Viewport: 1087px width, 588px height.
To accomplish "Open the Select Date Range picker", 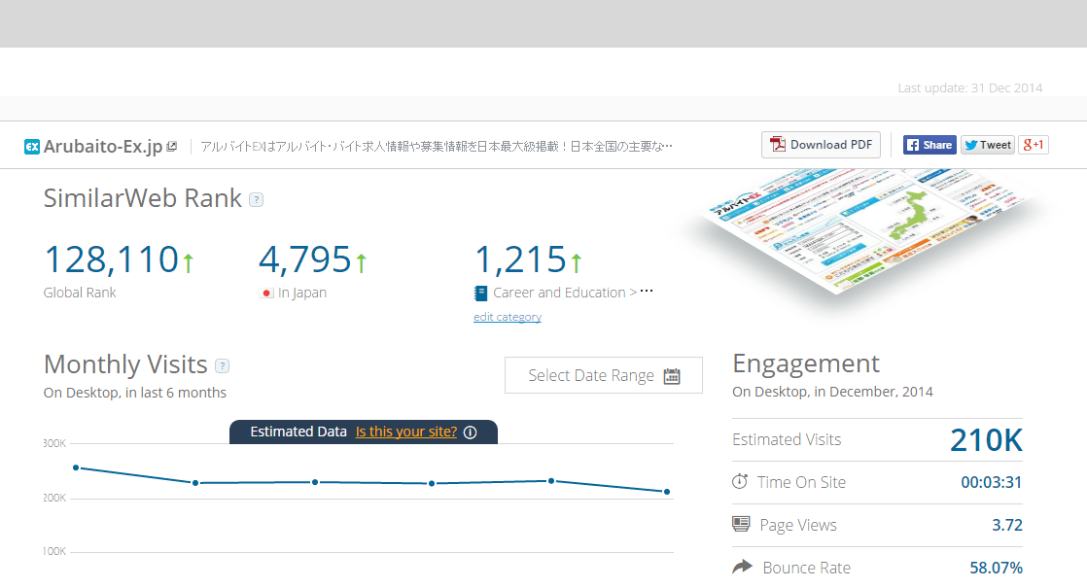I will [603, 375].
